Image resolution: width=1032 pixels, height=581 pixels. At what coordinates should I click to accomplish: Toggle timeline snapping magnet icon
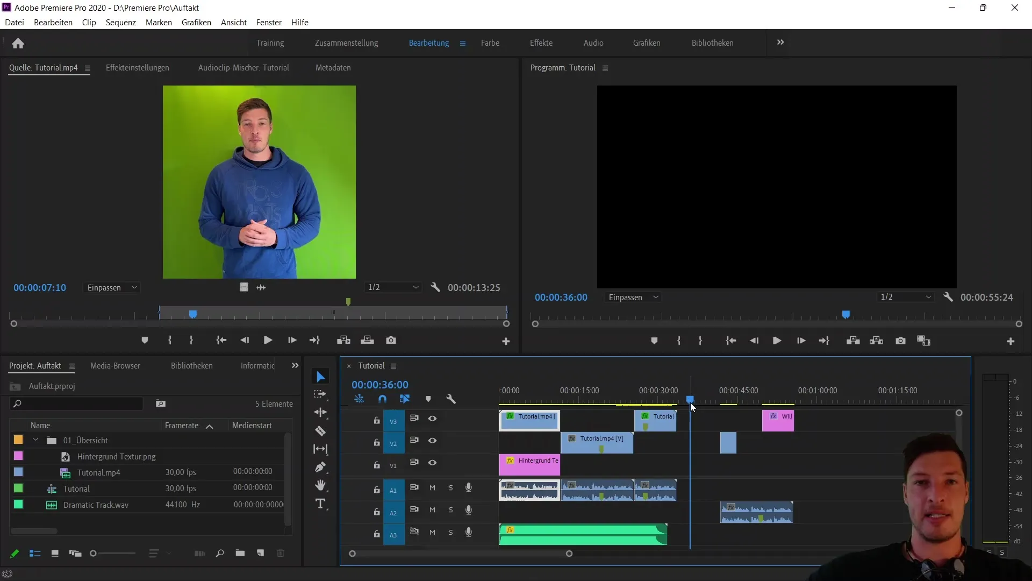coord(382,399)
